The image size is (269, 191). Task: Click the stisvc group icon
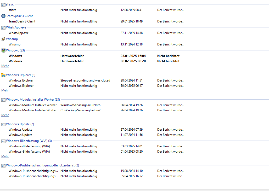pos(3,5)
